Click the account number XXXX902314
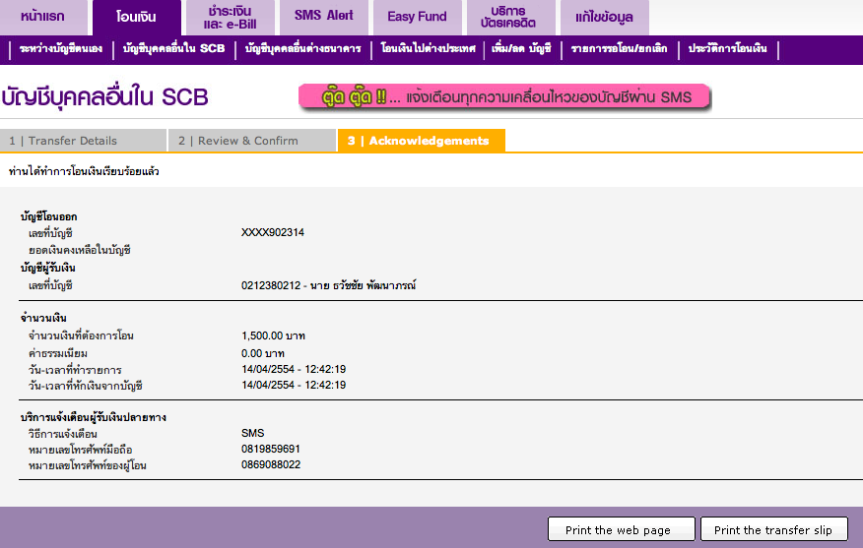863x548 pixels. [x=273, y=232]
